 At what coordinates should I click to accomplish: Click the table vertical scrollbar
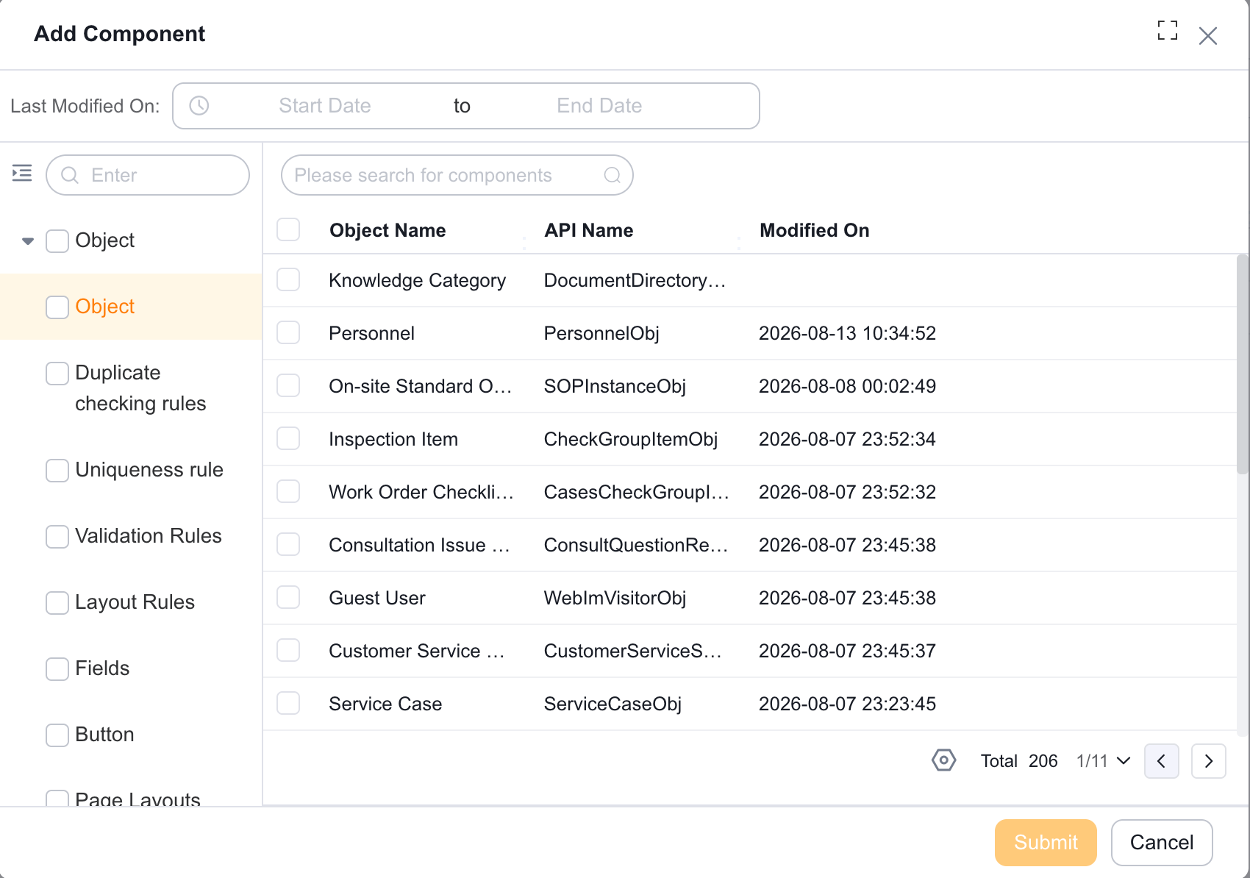coord(1243,365)
